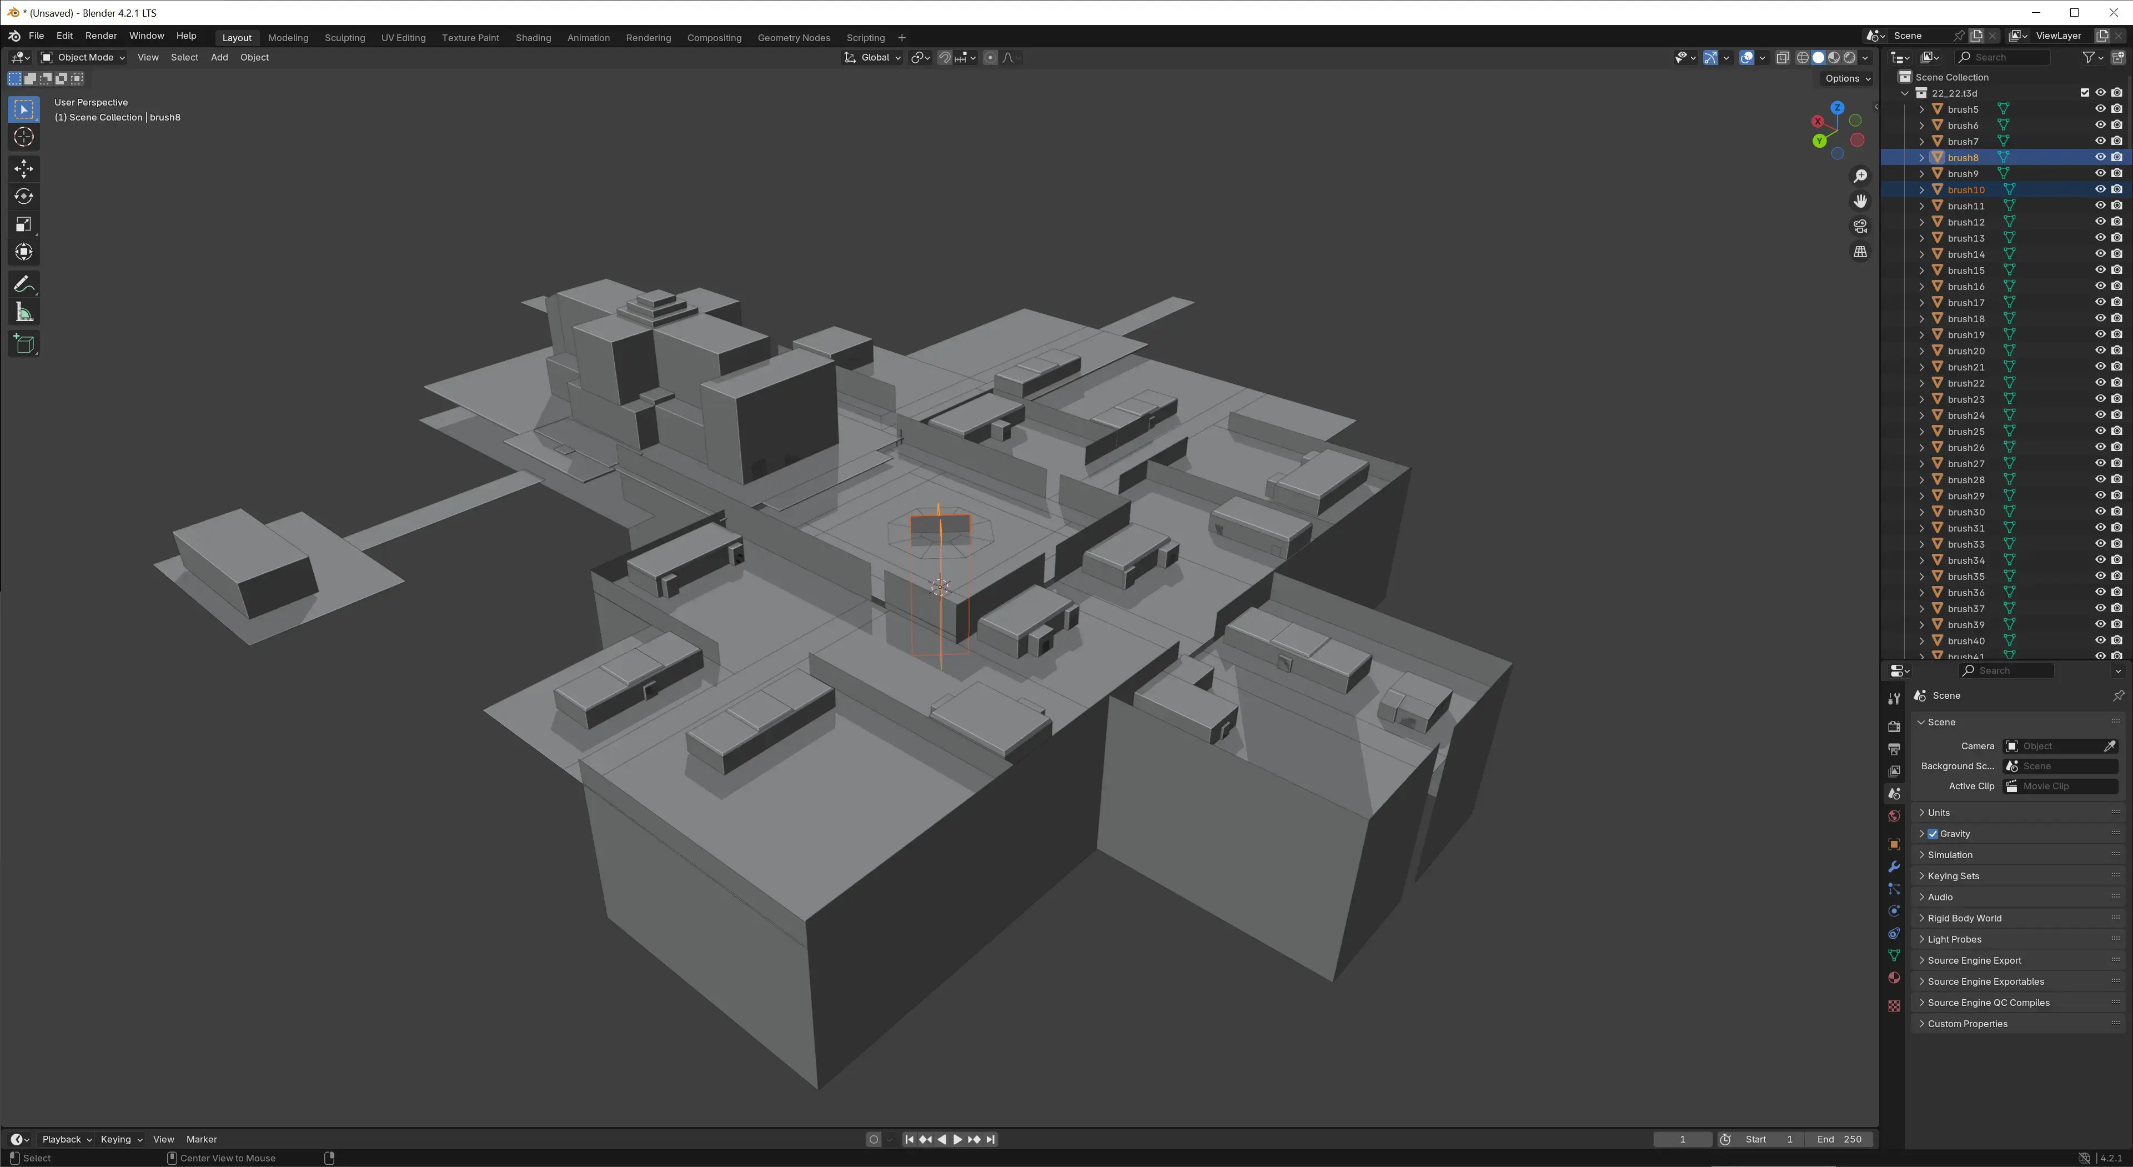
Task: Toggle proportional editing in header
Action: point(990,58)
